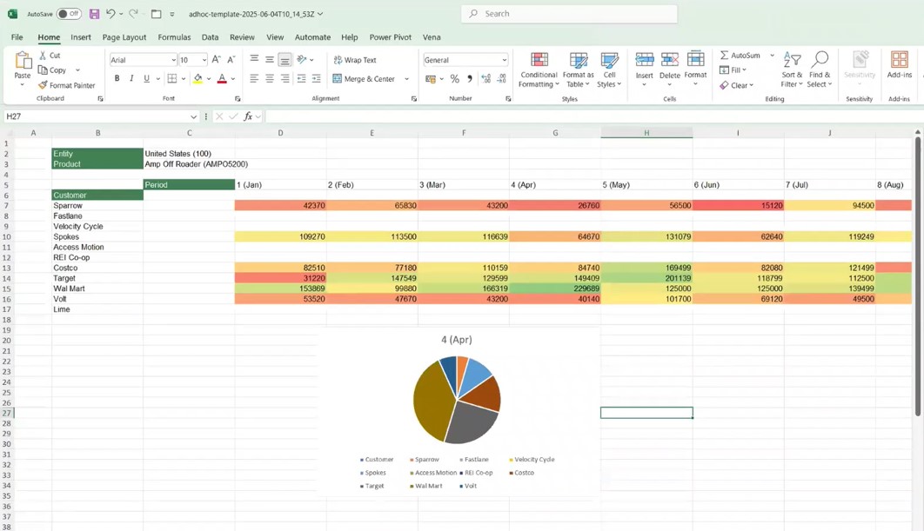Click the Percent Style icon
924x531 pixels.
455,79
